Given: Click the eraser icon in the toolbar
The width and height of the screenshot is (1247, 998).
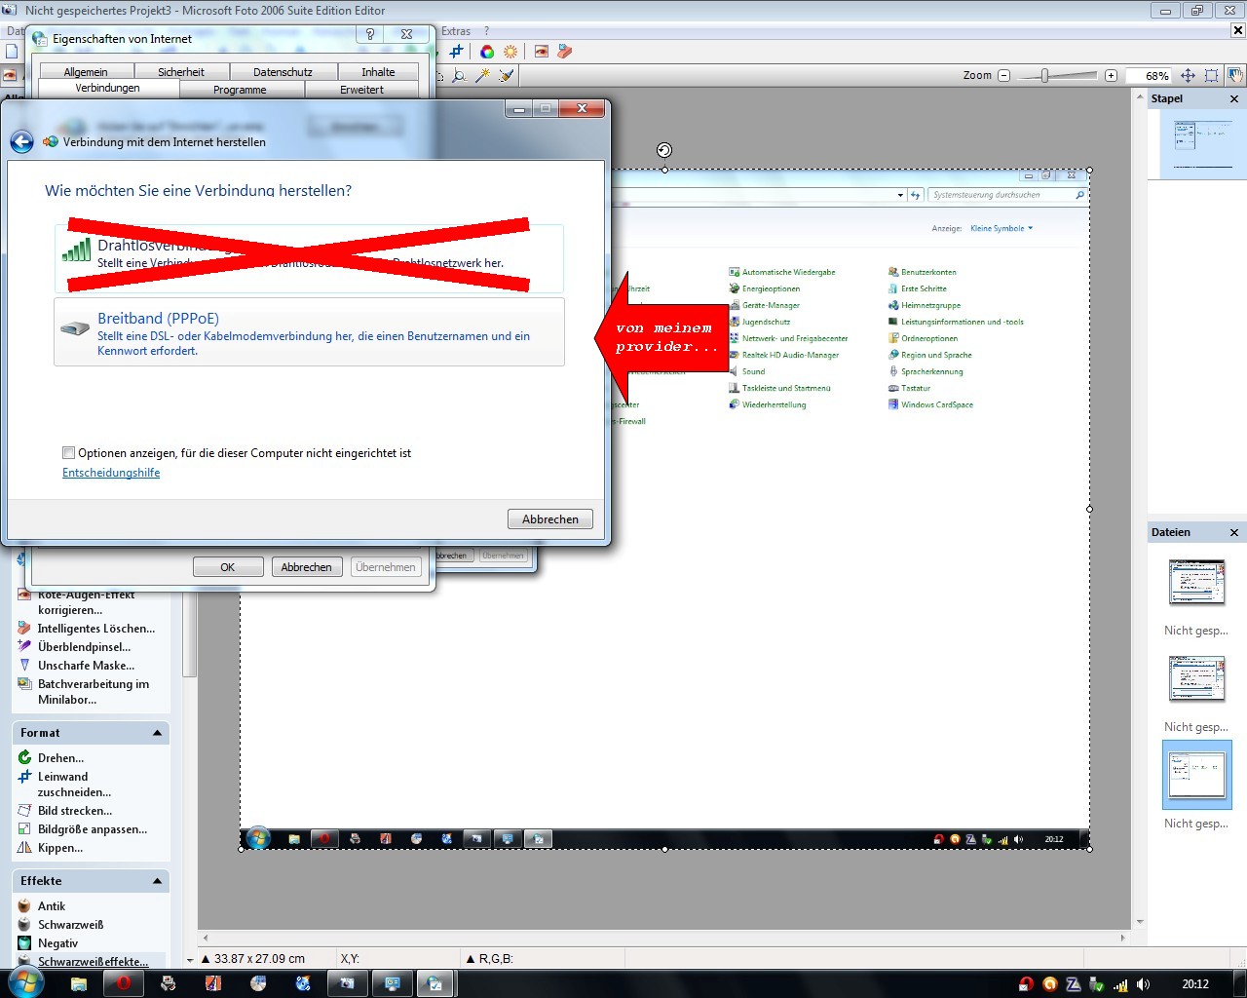Looking at the screenshot, I should click(x=565, y=52).
